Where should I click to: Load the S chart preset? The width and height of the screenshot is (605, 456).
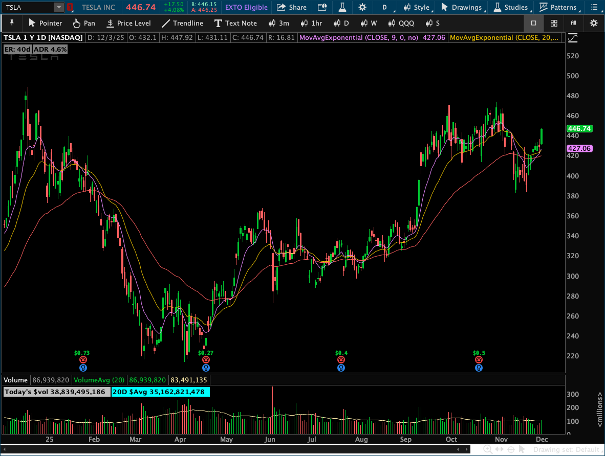[x=433, y=23]
